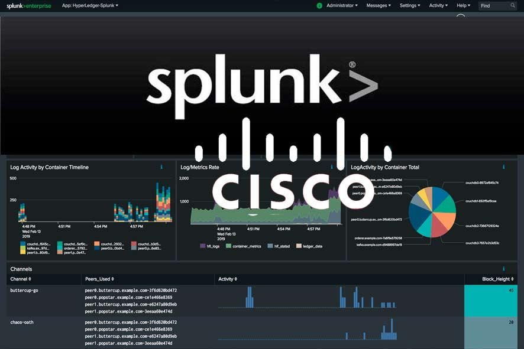Sort table by Activity column arrows
This screenshot has width=524, height=349.
coord(235,279)
